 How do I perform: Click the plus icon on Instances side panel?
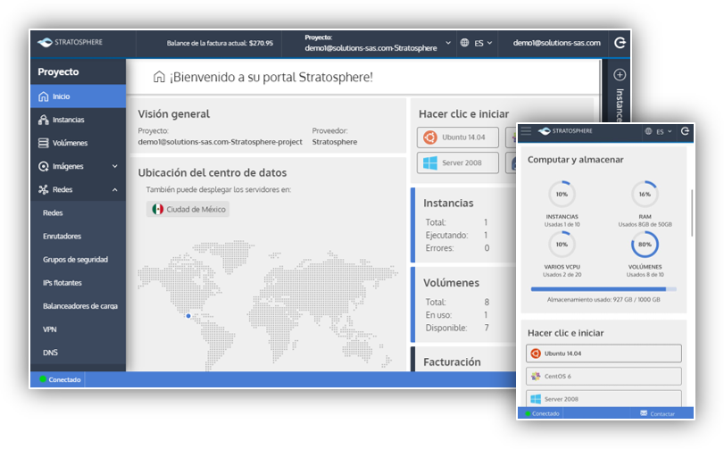(x=620, y=74)
